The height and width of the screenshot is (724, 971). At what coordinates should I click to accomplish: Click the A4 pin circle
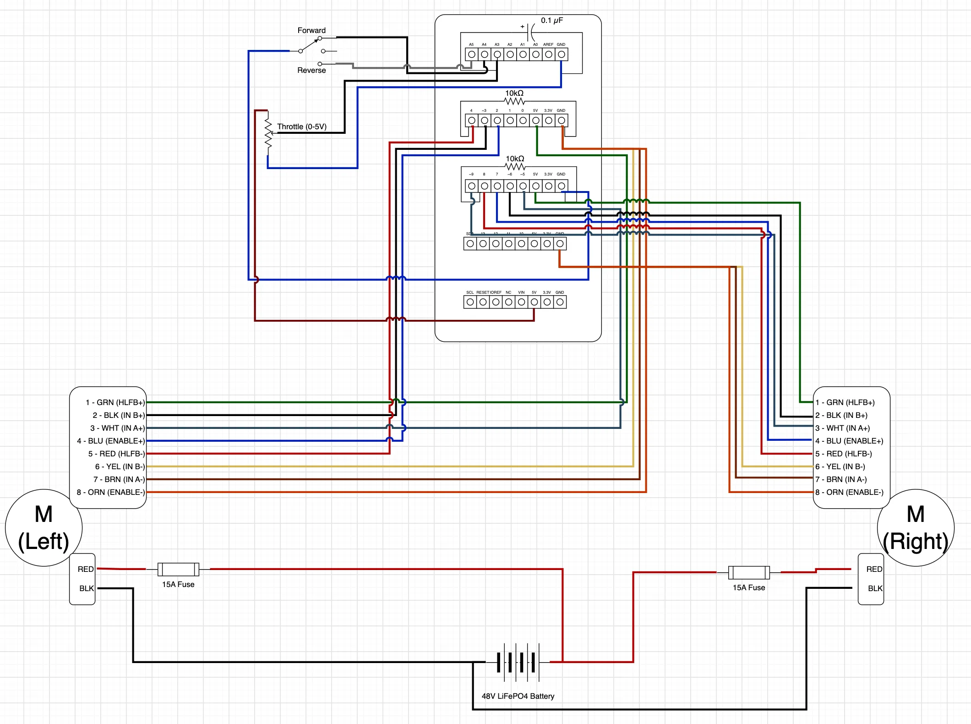click(x=484, y=55)
